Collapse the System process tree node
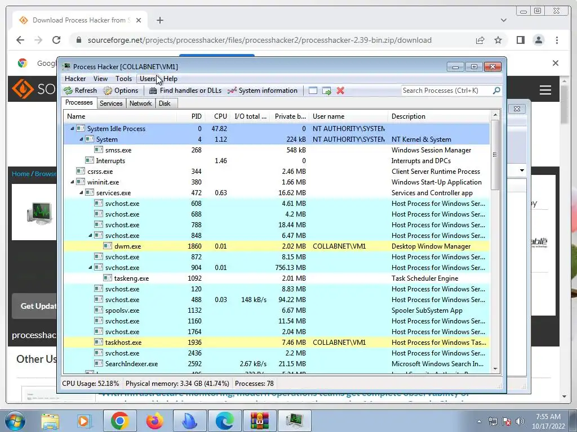 coord(81,139)
